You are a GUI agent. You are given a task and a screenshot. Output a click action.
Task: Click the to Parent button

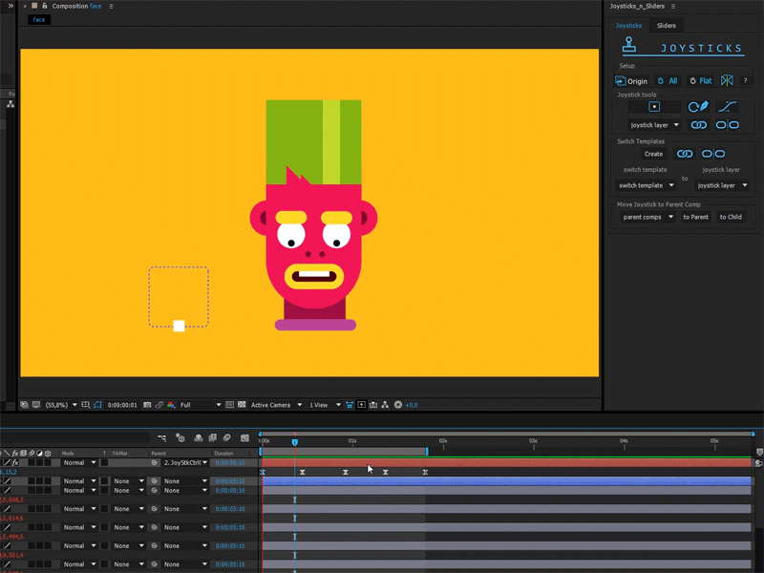pyautogui.click(x=695, y=217)
